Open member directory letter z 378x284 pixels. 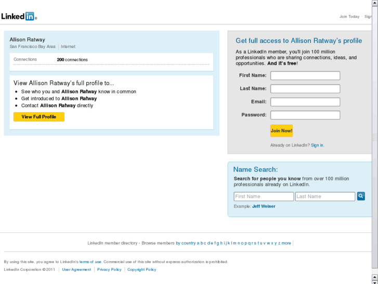(279, 243)
